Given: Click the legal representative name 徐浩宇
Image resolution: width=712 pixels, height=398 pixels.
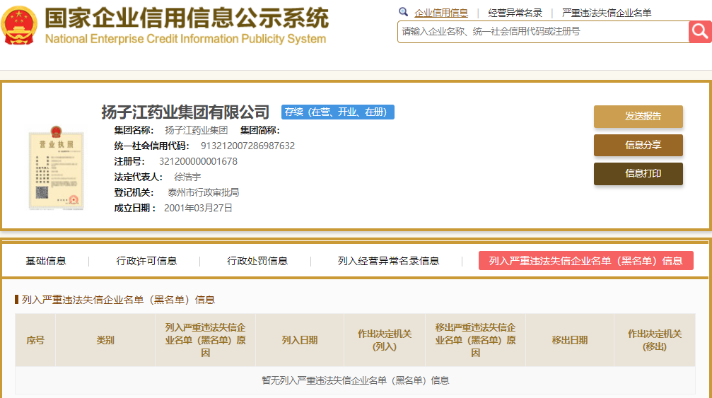Looking at the screenshot, I should 187,177.
